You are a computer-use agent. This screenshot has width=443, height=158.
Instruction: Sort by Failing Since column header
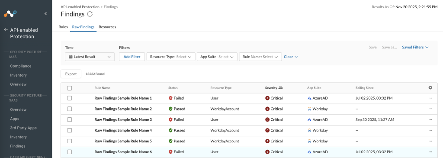coord(364,88)
